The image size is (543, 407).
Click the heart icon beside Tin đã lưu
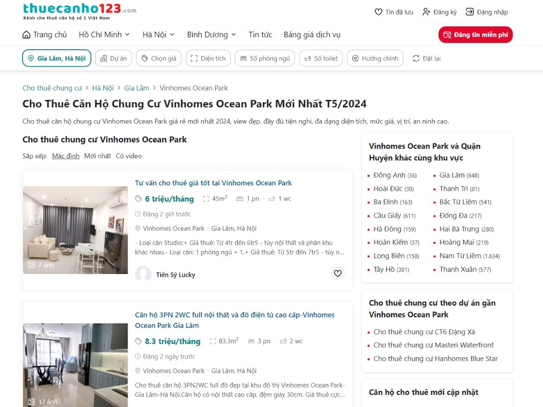coord(378,12)
